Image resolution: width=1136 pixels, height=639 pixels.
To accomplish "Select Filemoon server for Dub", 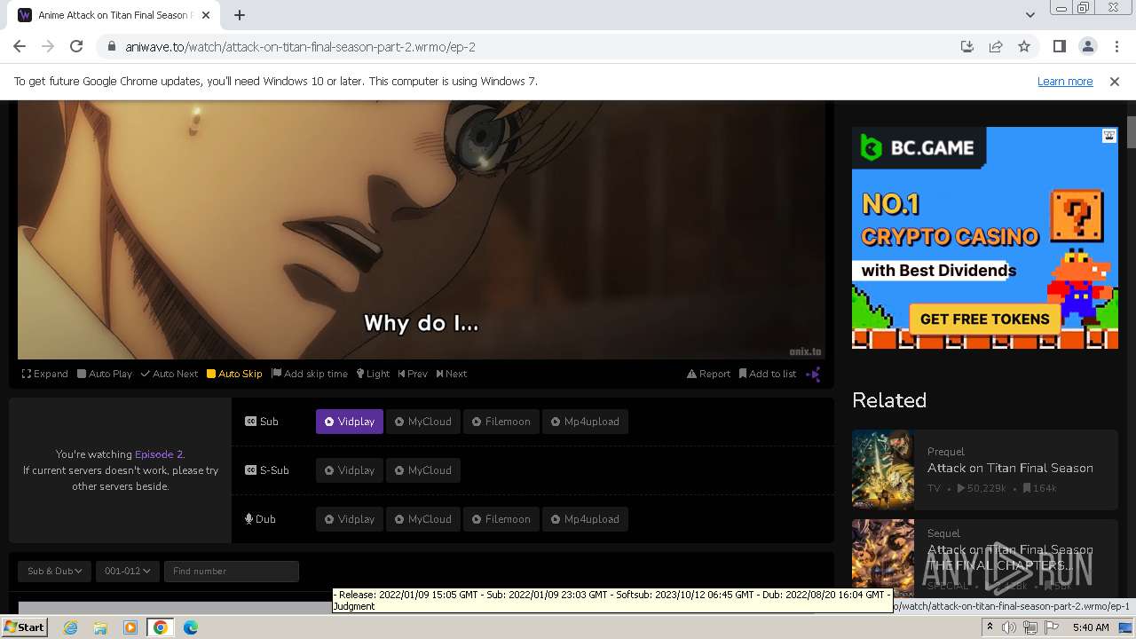I will pos(501,519).
